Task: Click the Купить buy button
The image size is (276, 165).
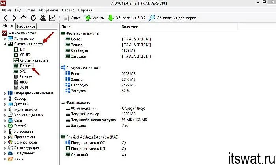Action: (94, 18)
